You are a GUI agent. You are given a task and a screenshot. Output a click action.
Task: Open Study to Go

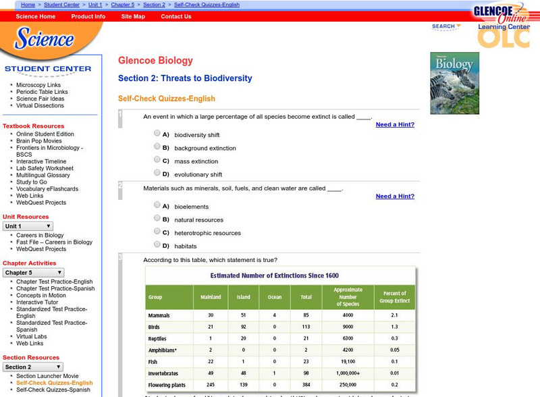pyautogui.click(x=32, y=182)
